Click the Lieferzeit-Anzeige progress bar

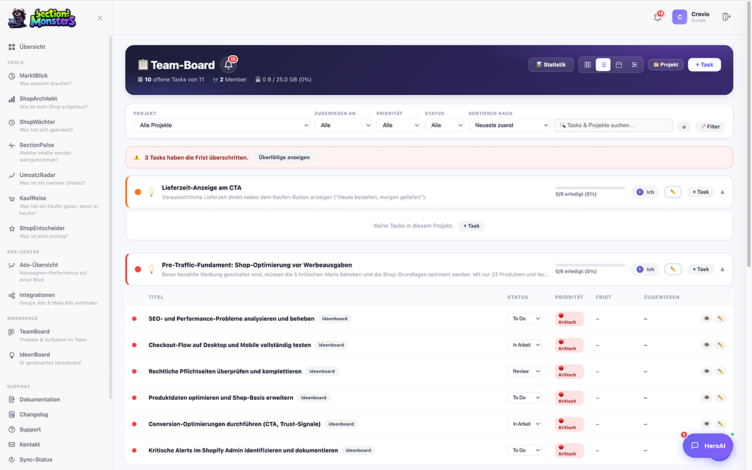(x=590, y=188)
